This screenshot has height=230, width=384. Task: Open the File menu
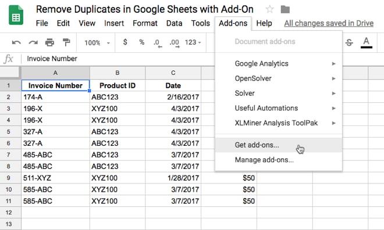point(42,23)
